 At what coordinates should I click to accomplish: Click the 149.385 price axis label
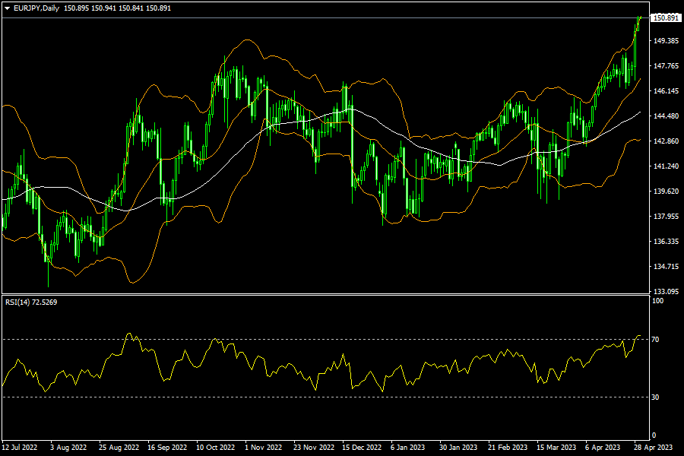666,40
